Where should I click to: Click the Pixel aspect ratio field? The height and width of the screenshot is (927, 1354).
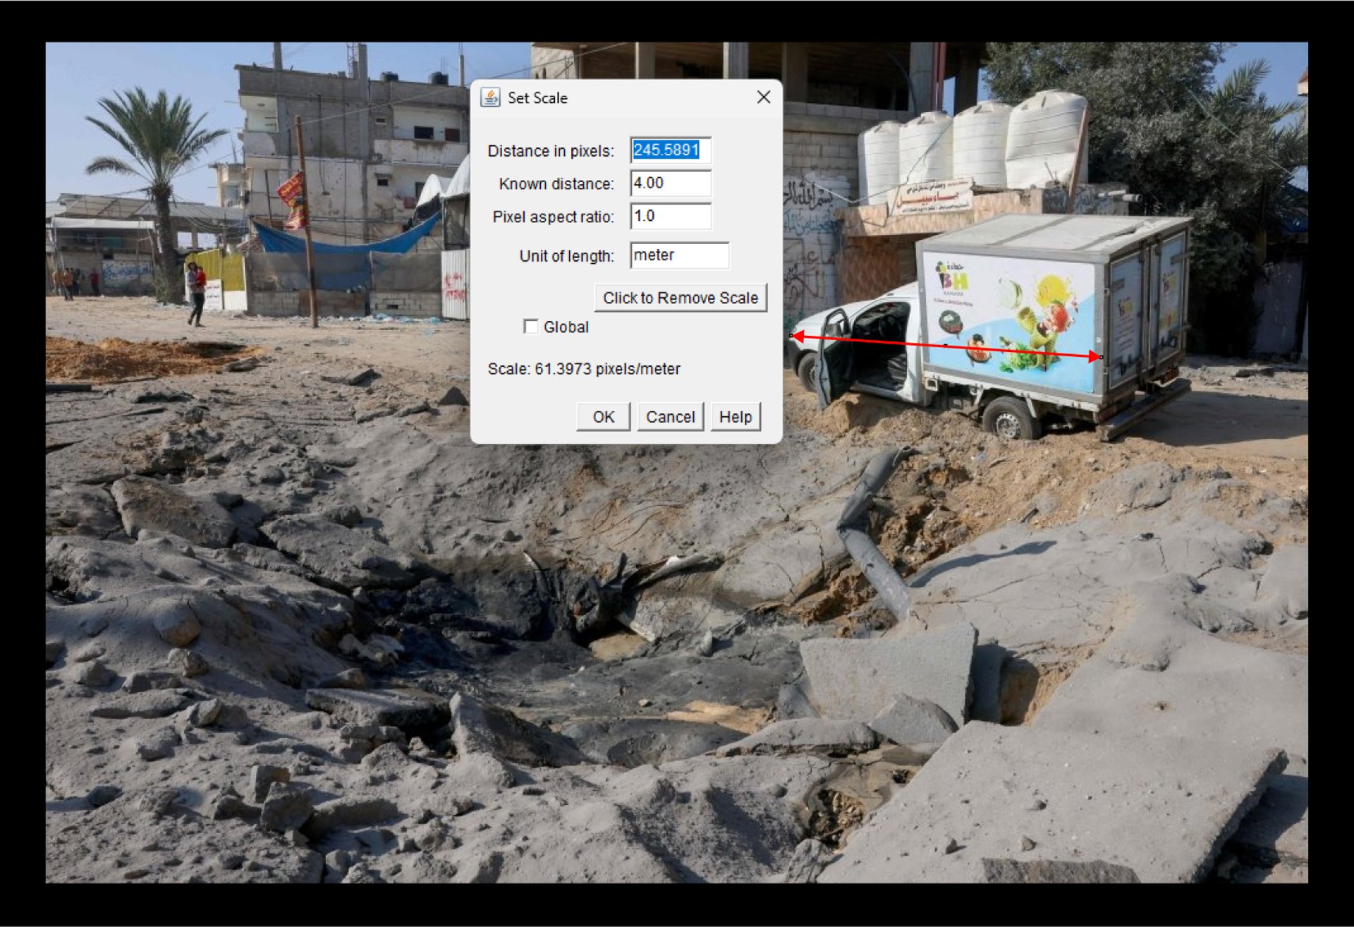[670, 217]
